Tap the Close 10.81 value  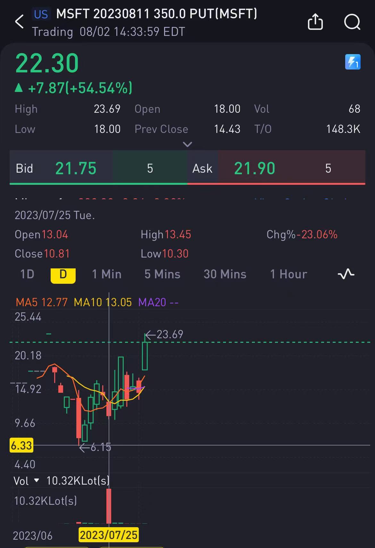point(57,254)
